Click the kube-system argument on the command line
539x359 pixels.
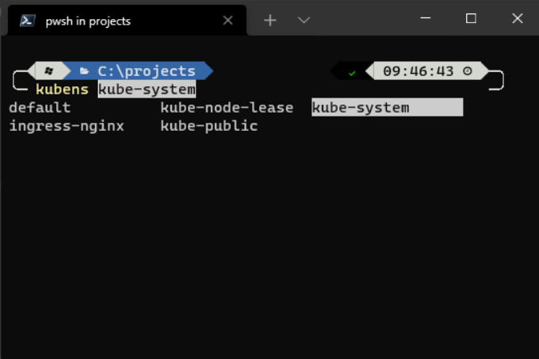pyautogui.click(x=147, y=90)
